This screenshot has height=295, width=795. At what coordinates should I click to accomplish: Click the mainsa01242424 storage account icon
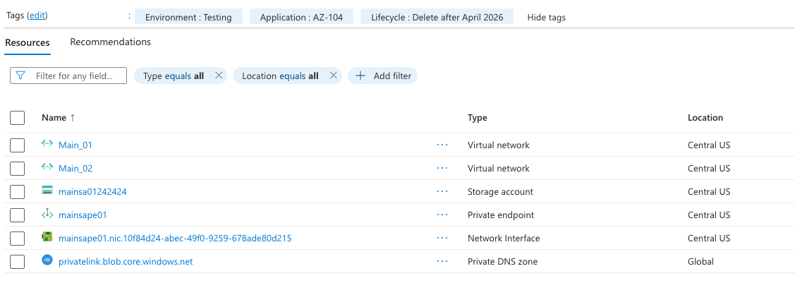pos(47,191)
